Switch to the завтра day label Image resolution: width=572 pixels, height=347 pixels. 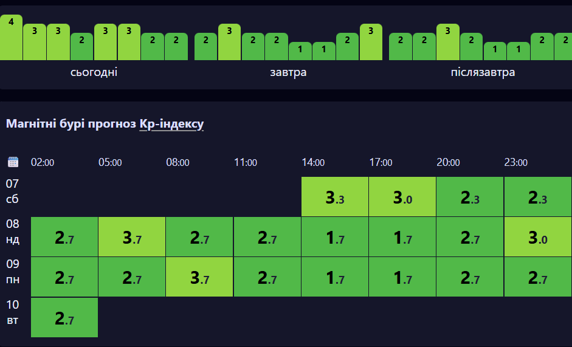point(288,72)
